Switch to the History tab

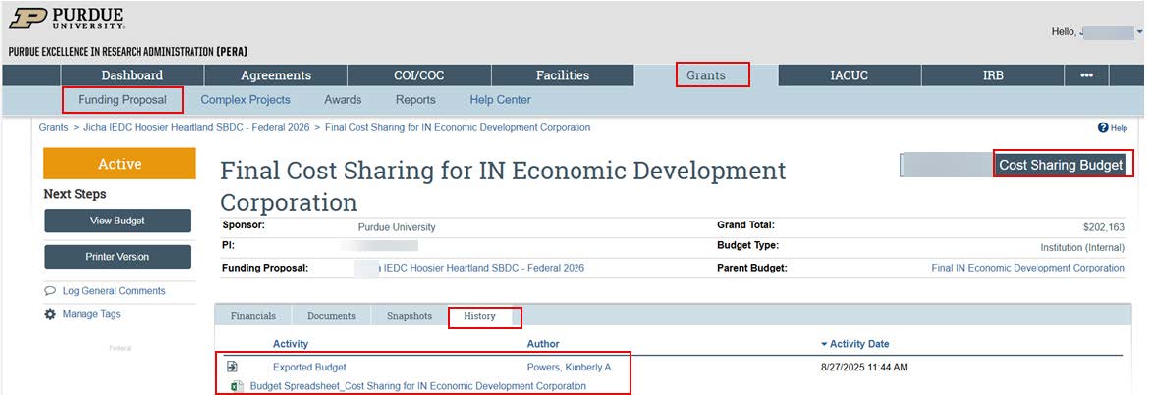point(480,316)
